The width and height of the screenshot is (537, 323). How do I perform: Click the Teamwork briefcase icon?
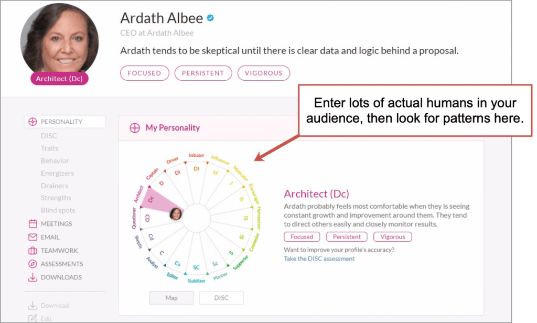click(x=33, y=251)
